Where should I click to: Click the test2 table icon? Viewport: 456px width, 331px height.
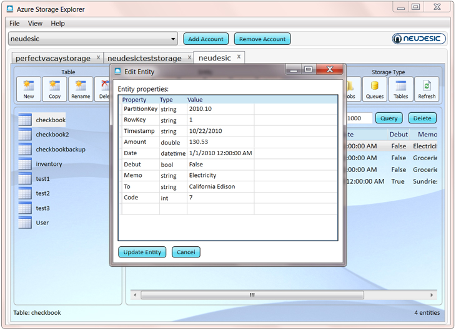[x=25, y=193]
